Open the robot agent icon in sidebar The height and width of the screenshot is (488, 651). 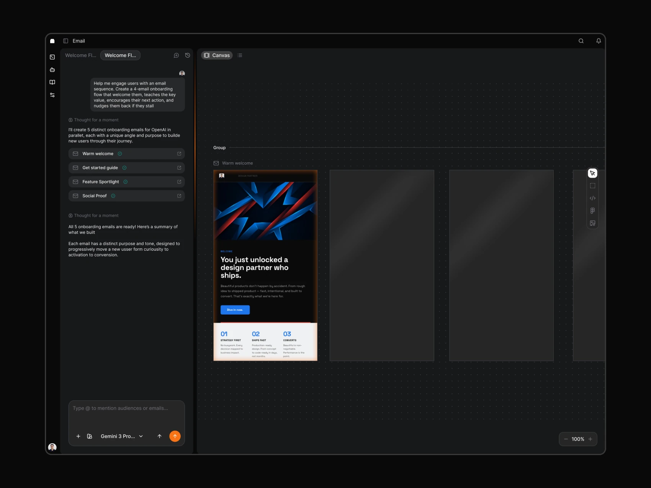point(52,70)
